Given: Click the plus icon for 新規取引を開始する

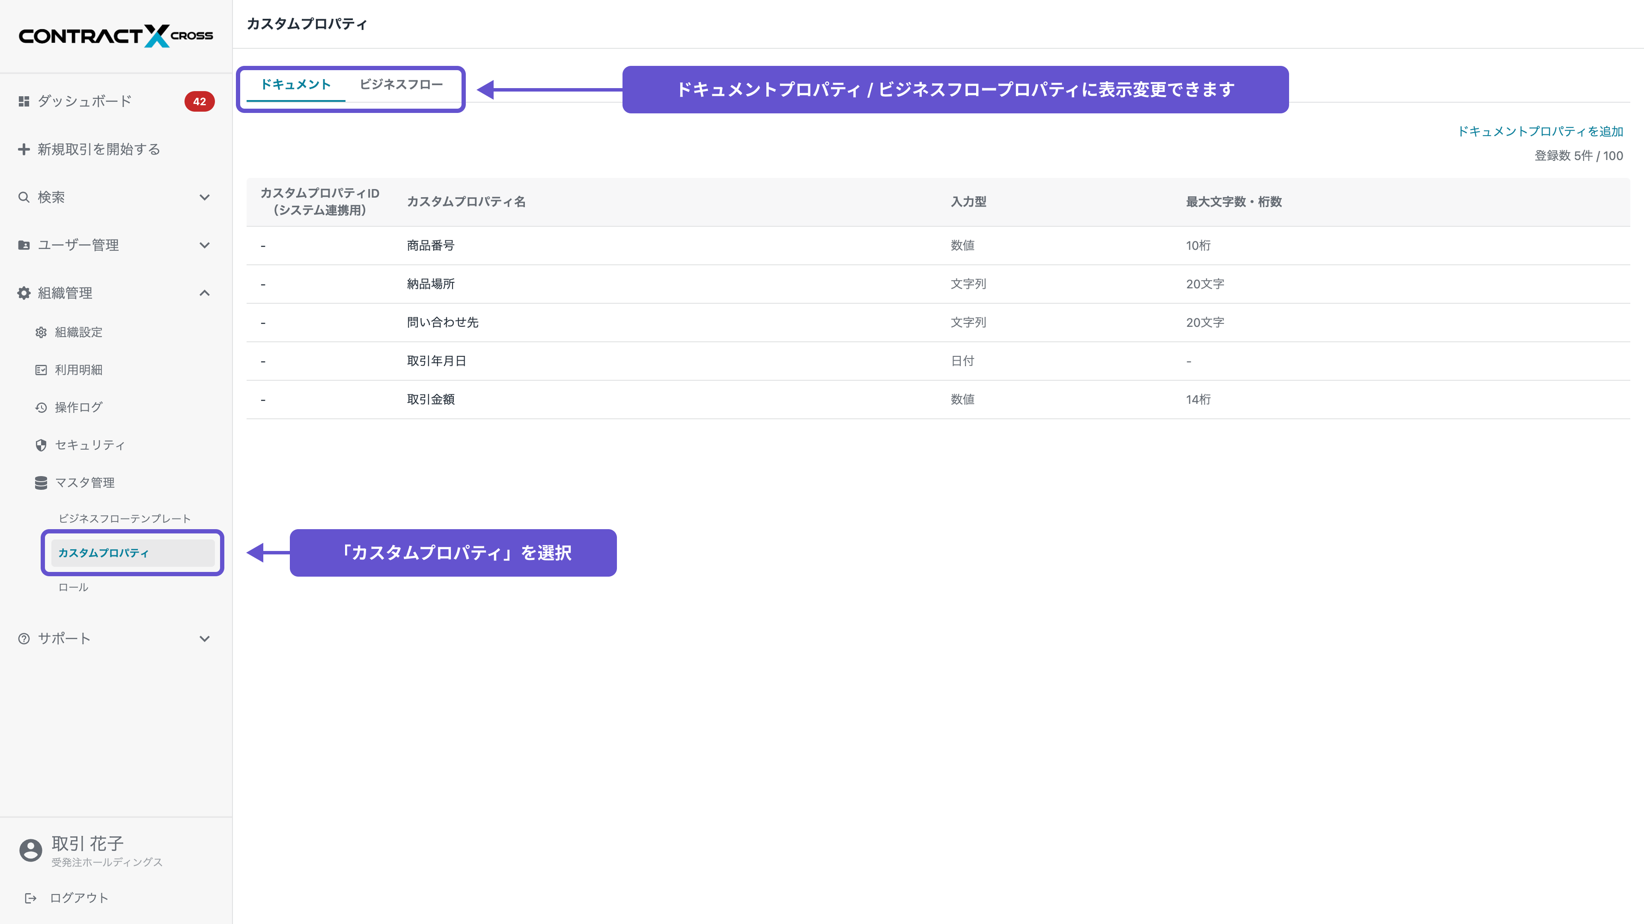Looking at the screenshot, I should (x=24, y=149).
